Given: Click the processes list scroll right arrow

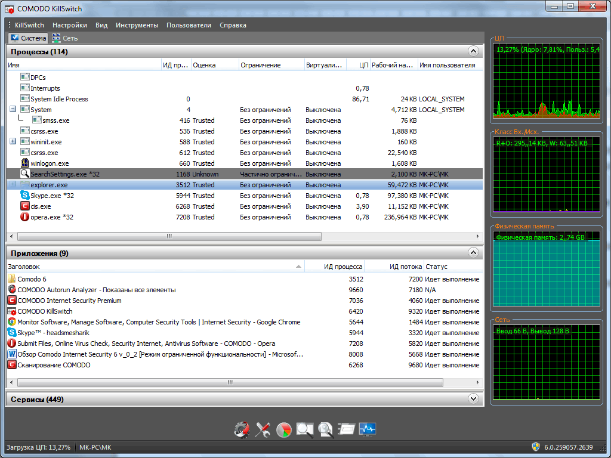Looking at the screenshot, I should [x=478, y=236].
